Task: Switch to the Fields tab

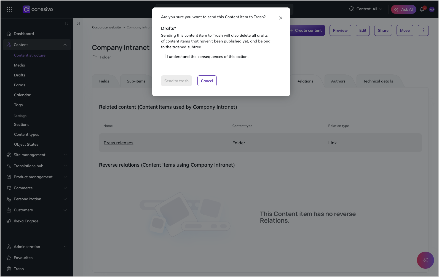Action: click(x=104, y=81)
